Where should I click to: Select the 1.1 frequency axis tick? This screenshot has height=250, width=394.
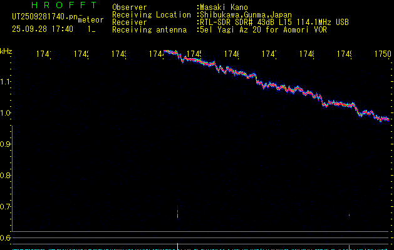pyautogui.click(x=6, y=82)
